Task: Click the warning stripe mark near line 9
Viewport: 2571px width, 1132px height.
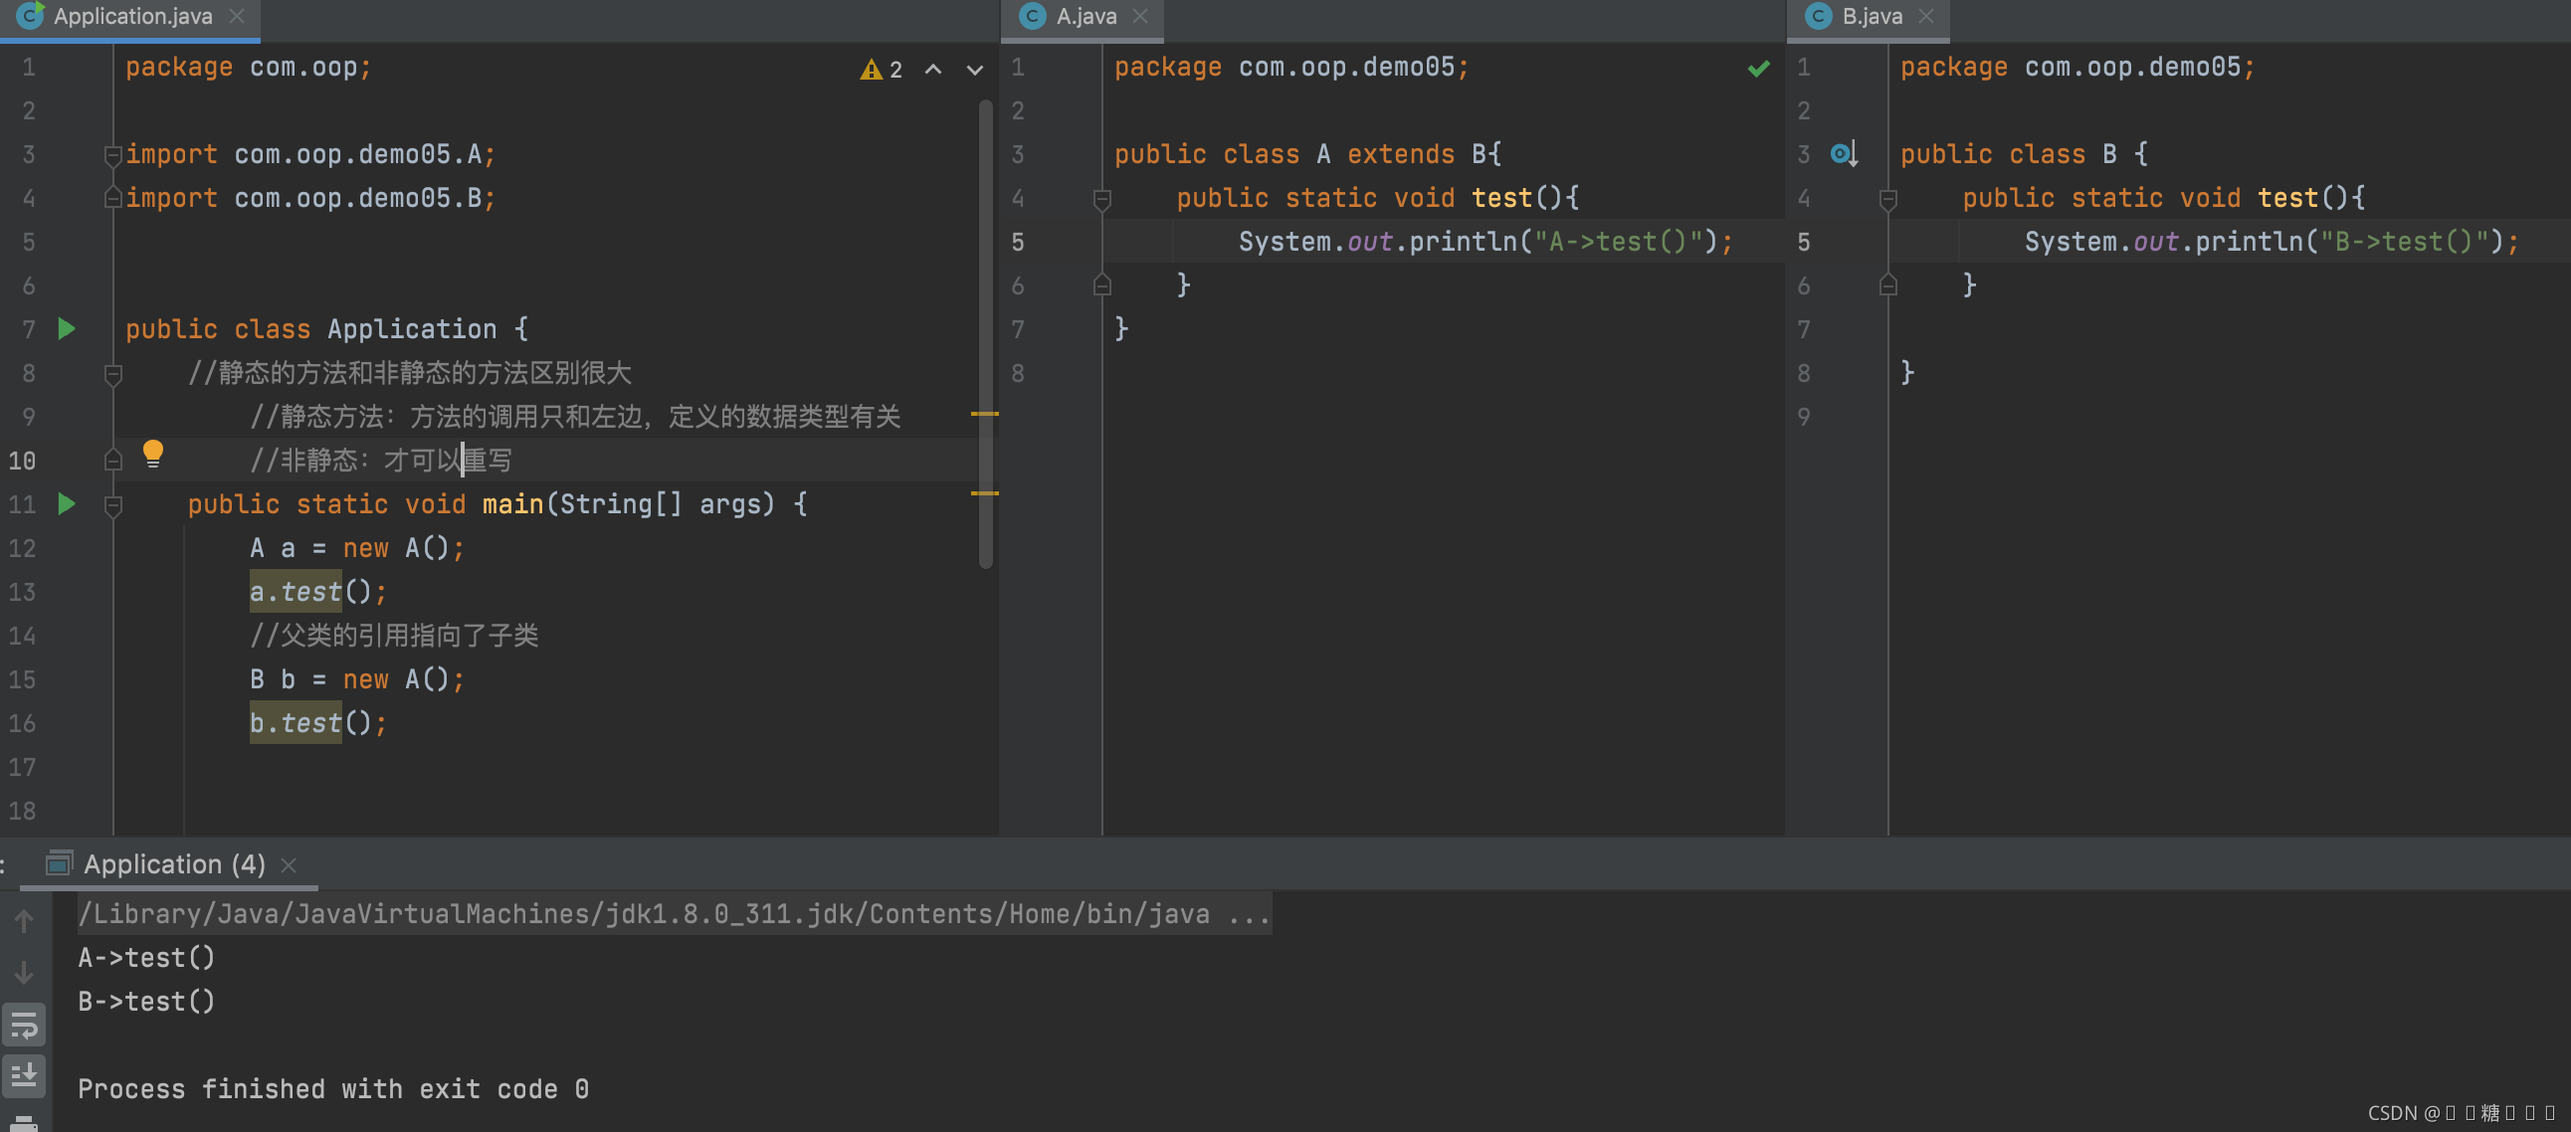Action: pyautogui.click(x=984, y=413)
